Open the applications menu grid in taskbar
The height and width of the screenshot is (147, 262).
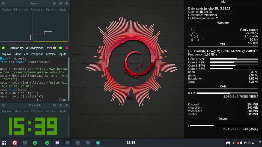point(4,143)
